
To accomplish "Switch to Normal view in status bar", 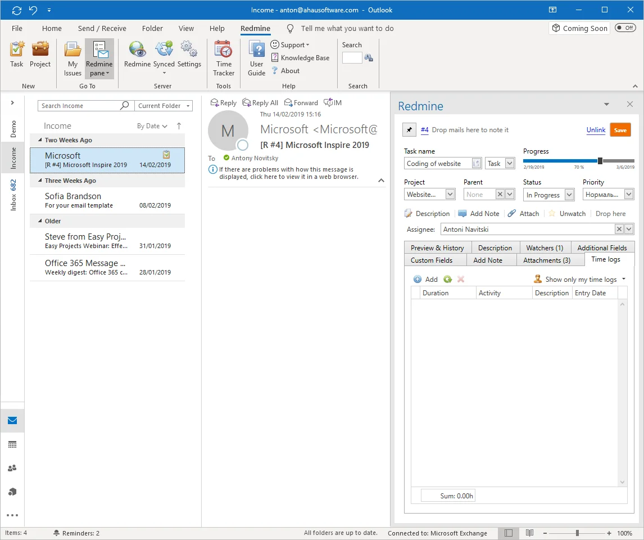I will (x=509, y=533).
